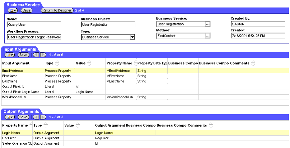
Task: Click the Output Argument column header
Action: coord(110,126)
